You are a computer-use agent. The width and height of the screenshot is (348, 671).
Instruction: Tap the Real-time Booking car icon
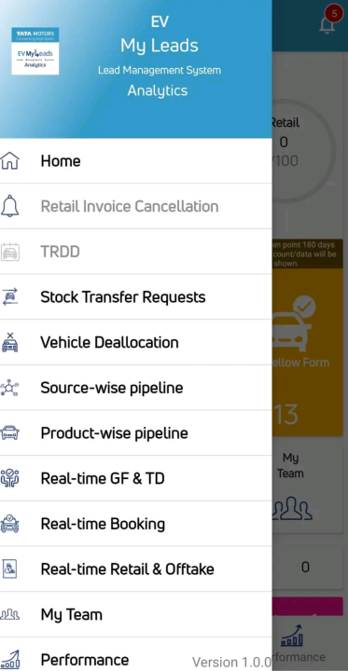tap(10, 524)
